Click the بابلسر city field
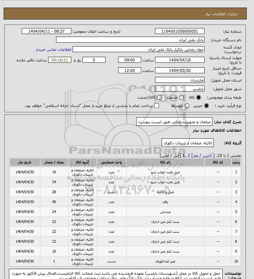This screenshot has height=279, width=254. 180,88
